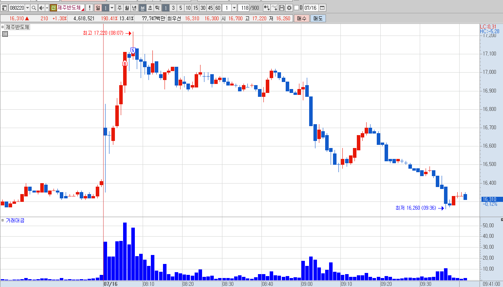Click the save chart floppy disk icon
503x287 pixels.
coord(281,8)
